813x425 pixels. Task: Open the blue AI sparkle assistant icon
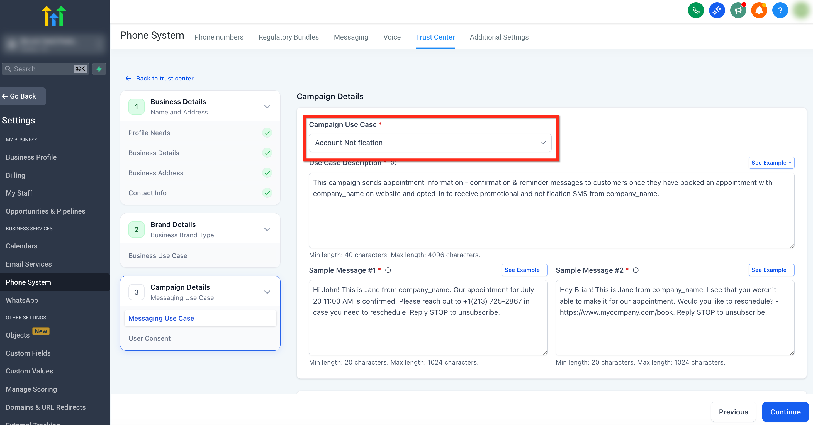coord(717,10)
